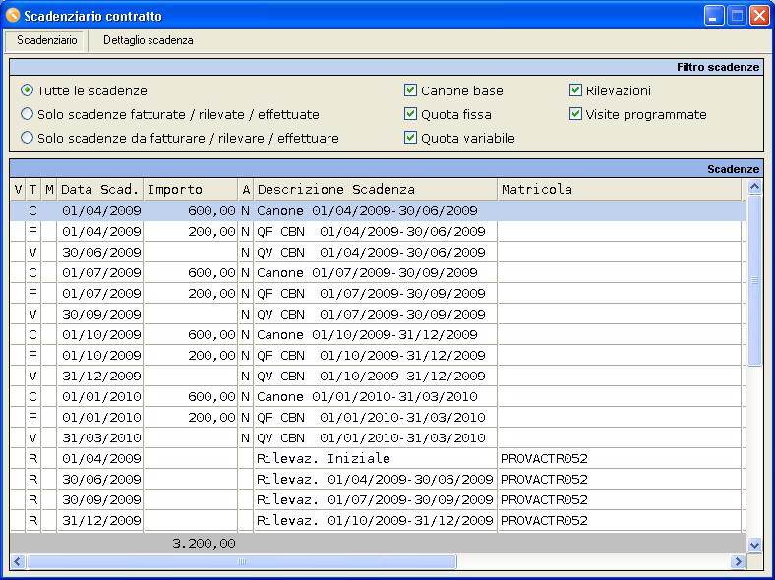This screenshot has width=775, height=580.
Task: Disable the Quota variabile filter
Action: tap(410, 138)
